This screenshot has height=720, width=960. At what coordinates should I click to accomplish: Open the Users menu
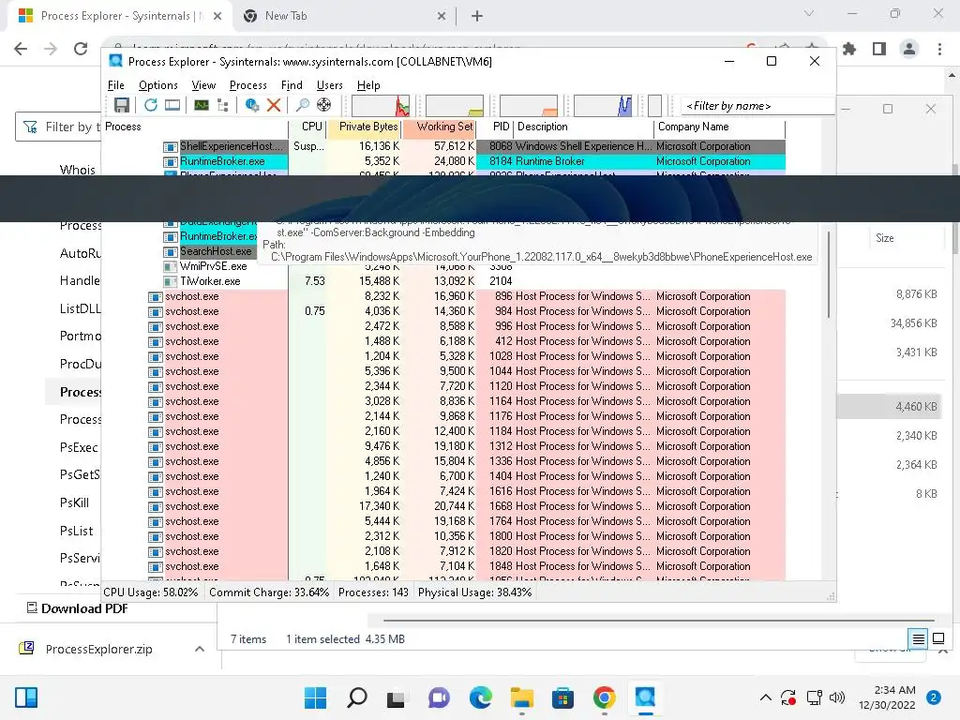(x=329, y=85)
